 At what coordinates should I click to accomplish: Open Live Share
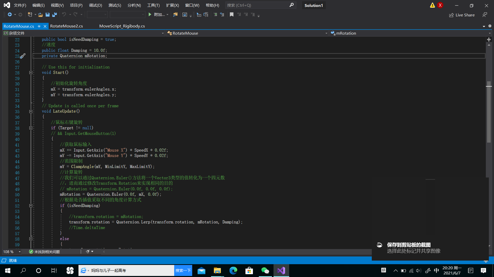(462, 15)
